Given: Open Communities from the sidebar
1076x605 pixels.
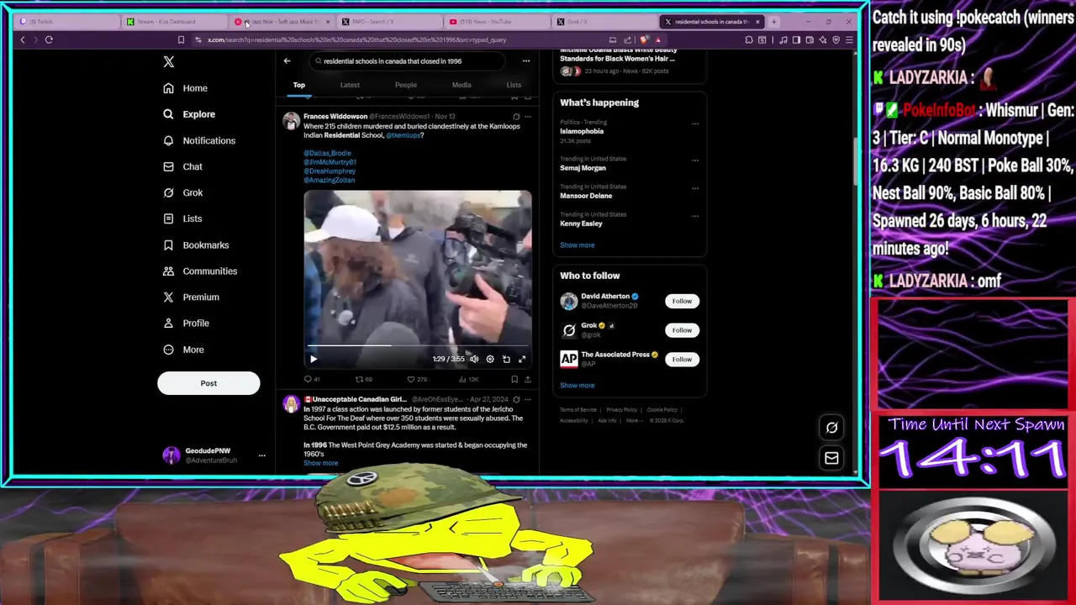Looking at the screenshot, I should (200, 271).
